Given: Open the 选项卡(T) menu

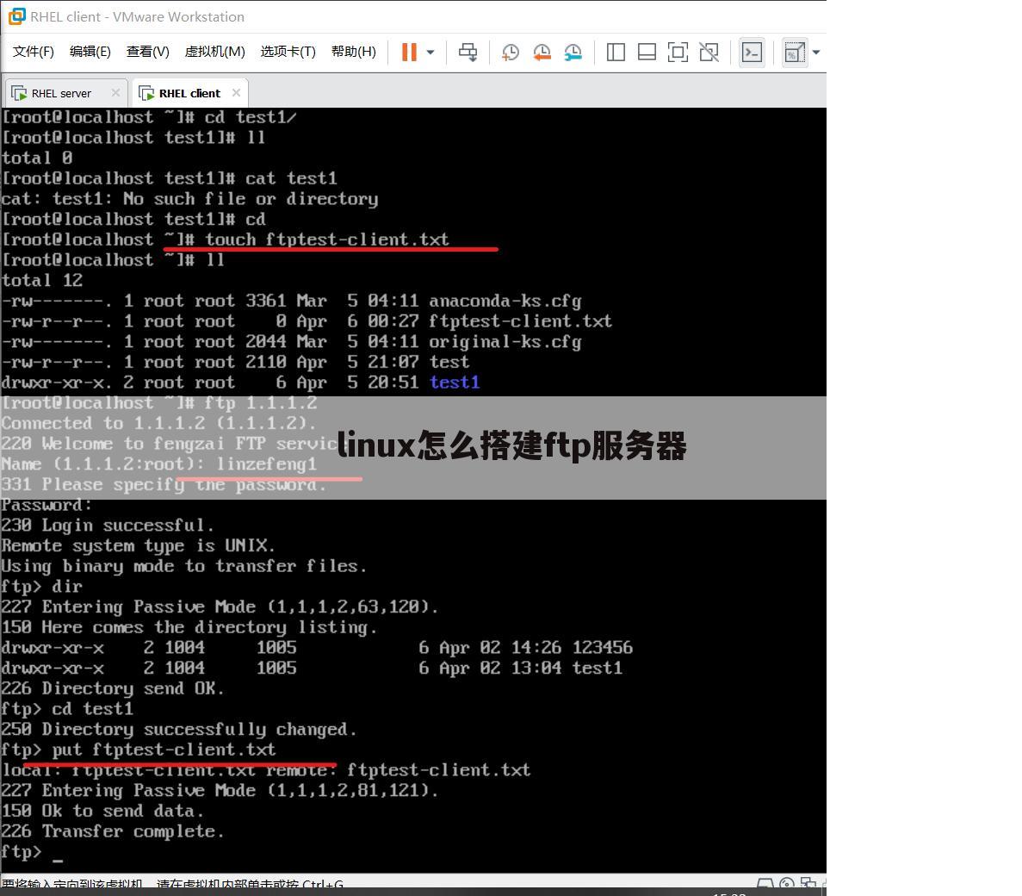Looking at the screenshot, I should (x=288, y=52).
